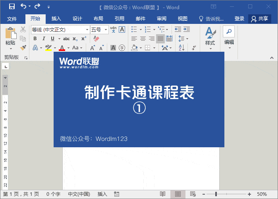Apply yellow text highlight color
Image resolution: width=278 pixels, height=199 pixels.
(x=48, y=48)
